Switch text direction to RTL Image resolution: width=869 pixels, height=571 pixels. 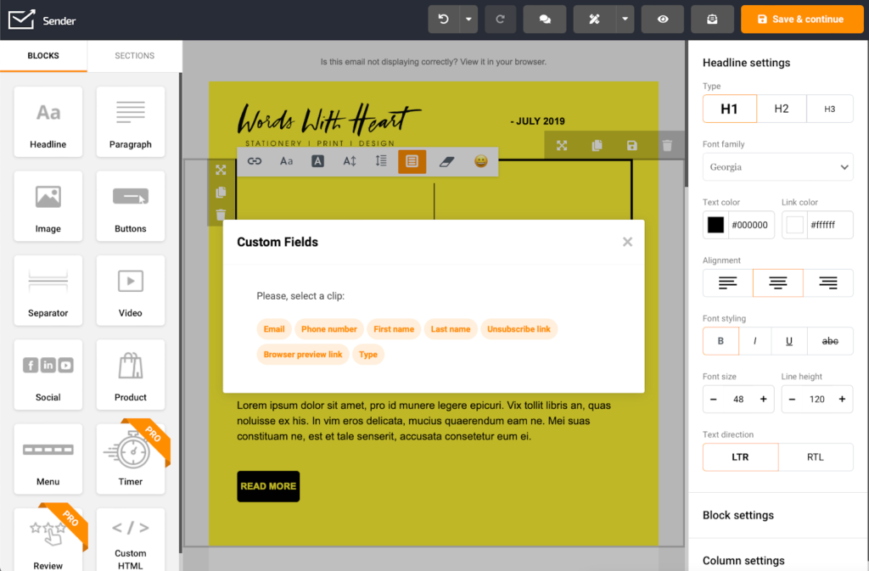(x=816, y=456)
